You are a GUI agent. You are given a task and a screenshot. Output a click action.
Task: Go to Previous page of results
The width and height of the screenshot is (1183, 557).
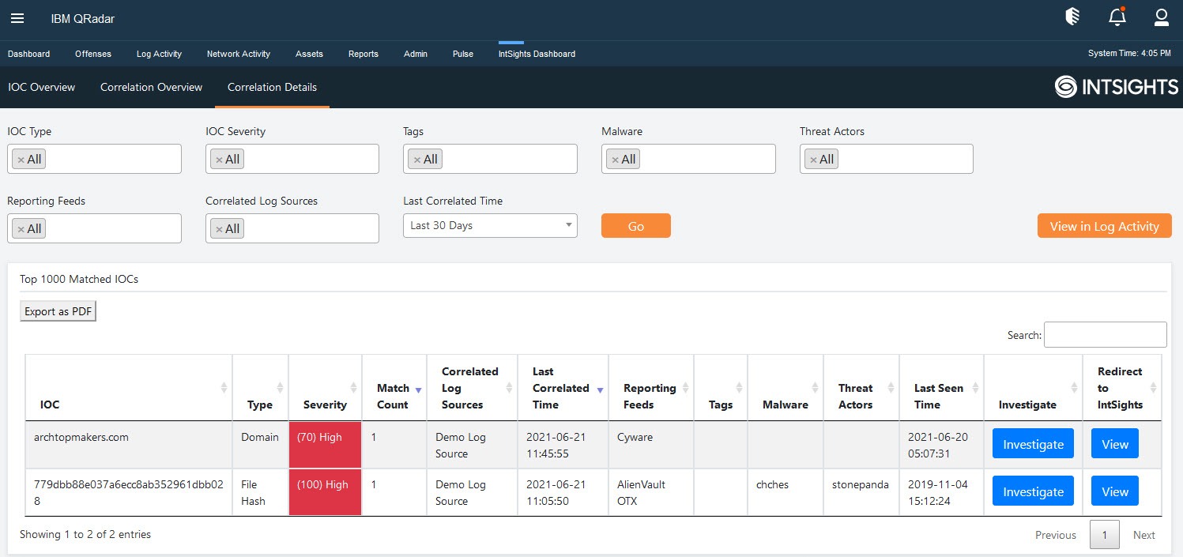[1056, 535]
